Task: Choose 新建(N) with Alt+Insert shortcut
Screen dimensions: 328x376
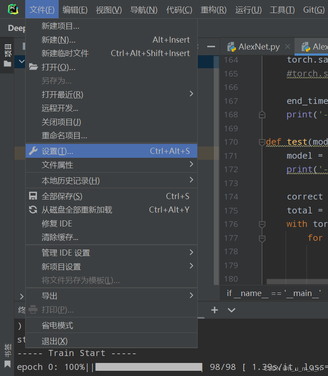Action: [x=111, y=40]
